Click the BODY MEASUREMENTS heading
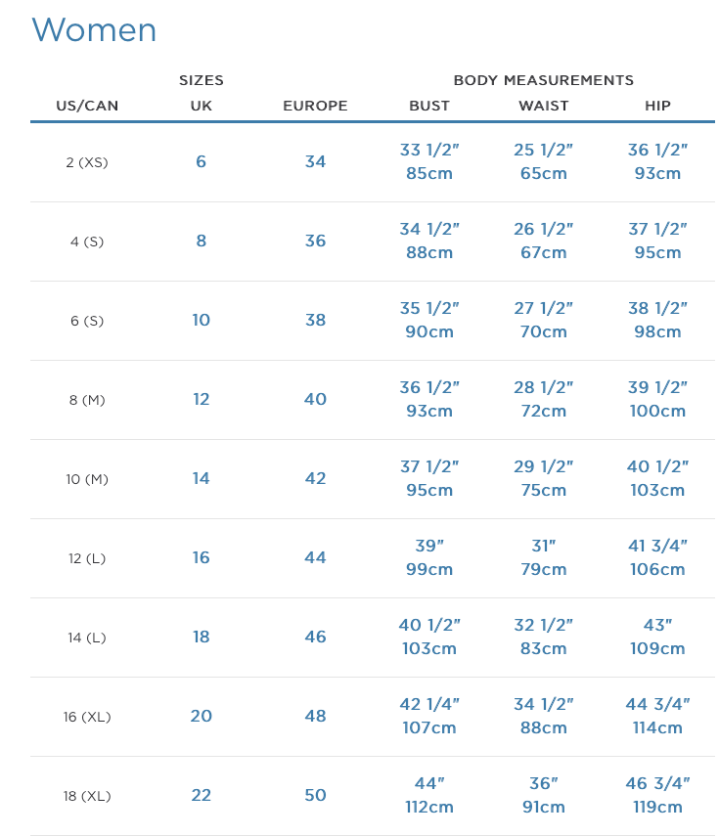The height and width of the screenshot is (836, 719). [x=544, y=80]
